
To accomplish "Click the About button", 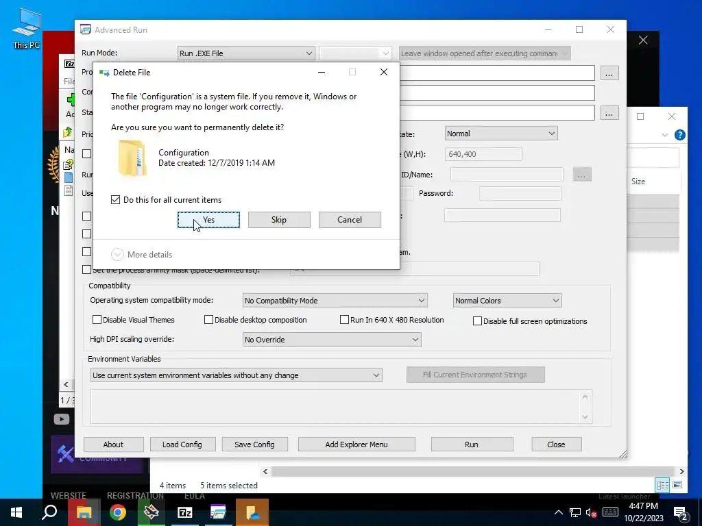I will (x=113, y=444).
